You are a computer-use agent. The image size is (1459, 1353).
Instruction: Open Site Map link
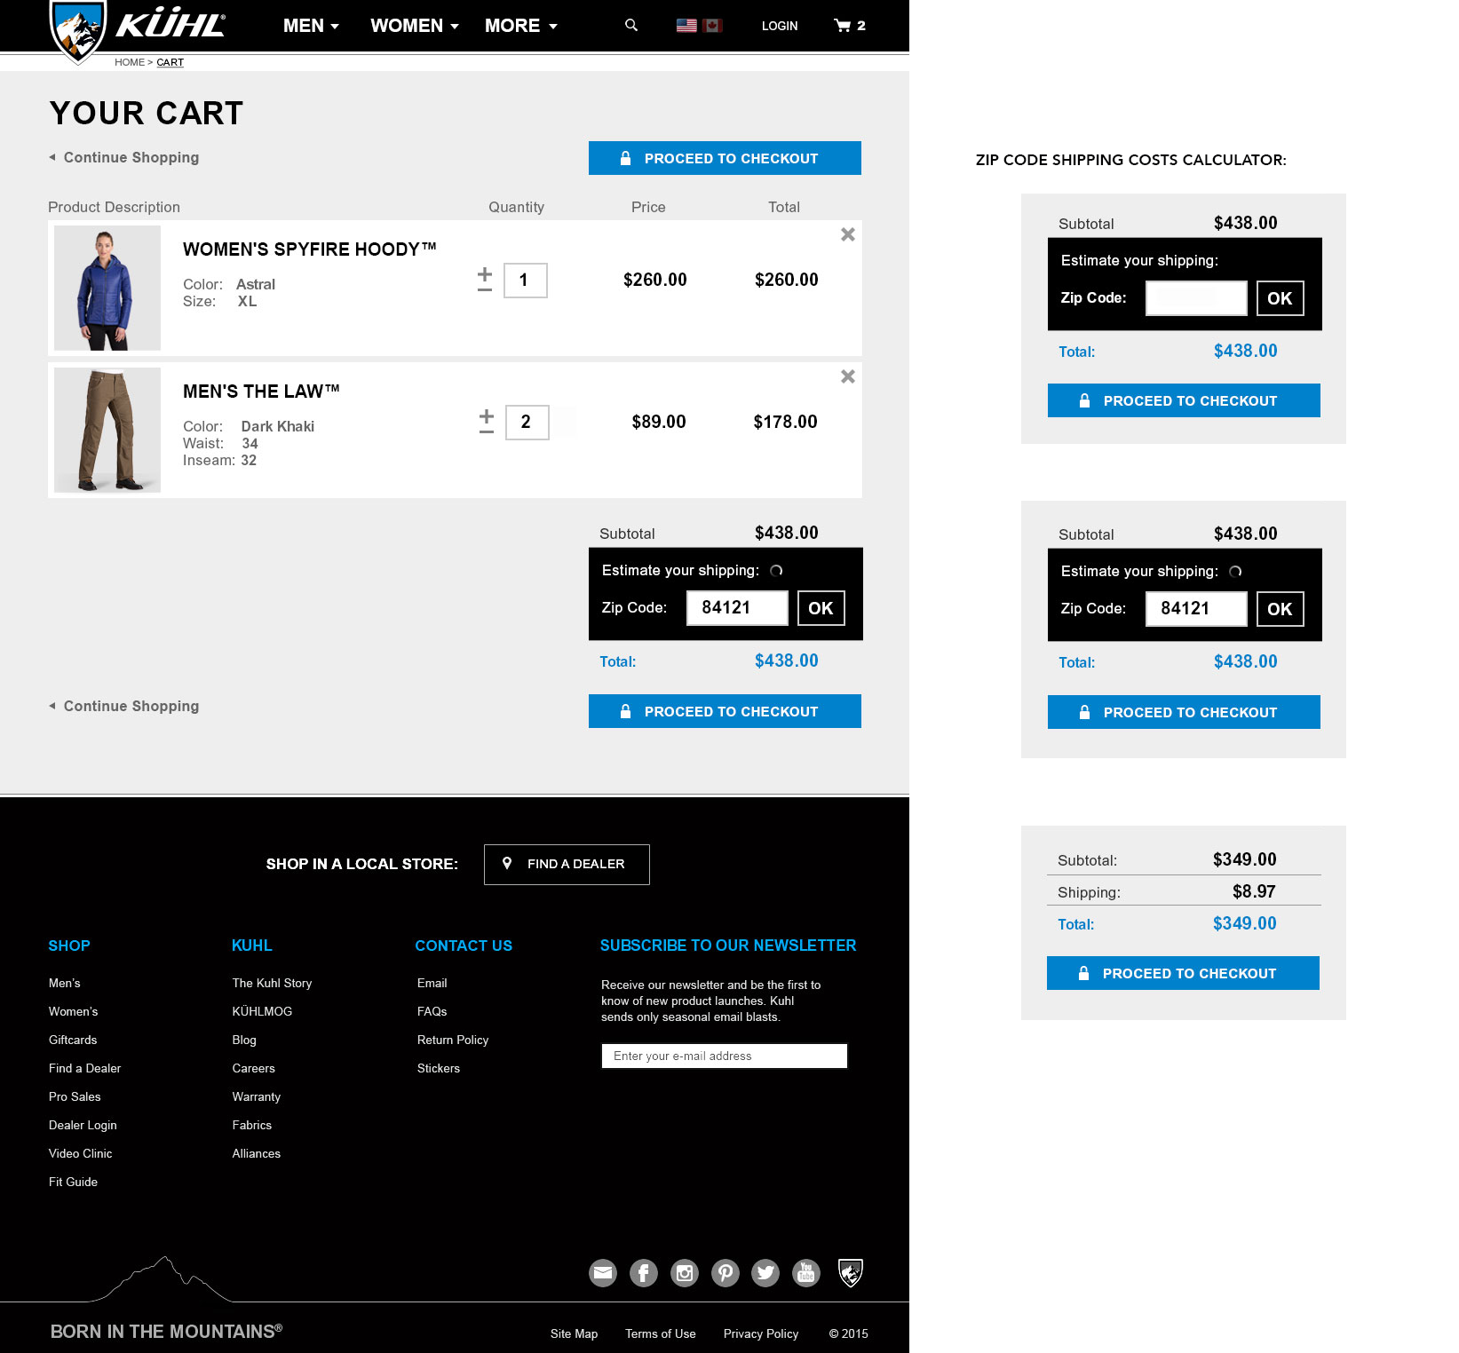coord(574,1333)
